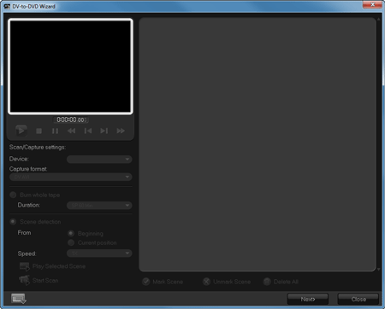Screen dimensions: 385x309
Task: Close the DV-to-DVD Wizard window
Action: pyautogui.click(x=372, y=4)
